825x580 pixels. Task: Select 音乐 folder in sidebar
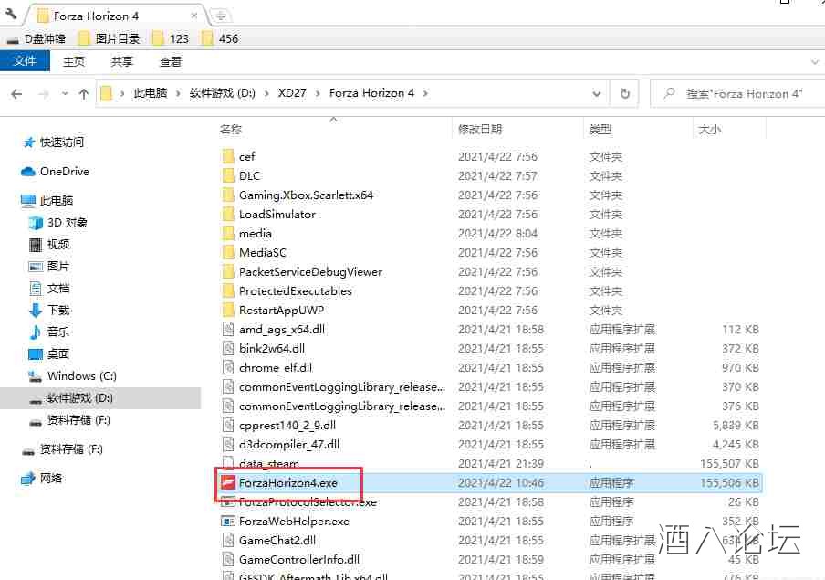pos(49,332)
